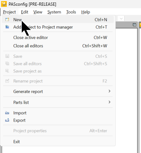Click the Ctrl+W shortcut label

pyautogui.click(x=100, y=37)
